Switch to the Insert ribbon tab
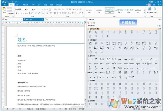 pyautogui.click(x=18, y=5)
